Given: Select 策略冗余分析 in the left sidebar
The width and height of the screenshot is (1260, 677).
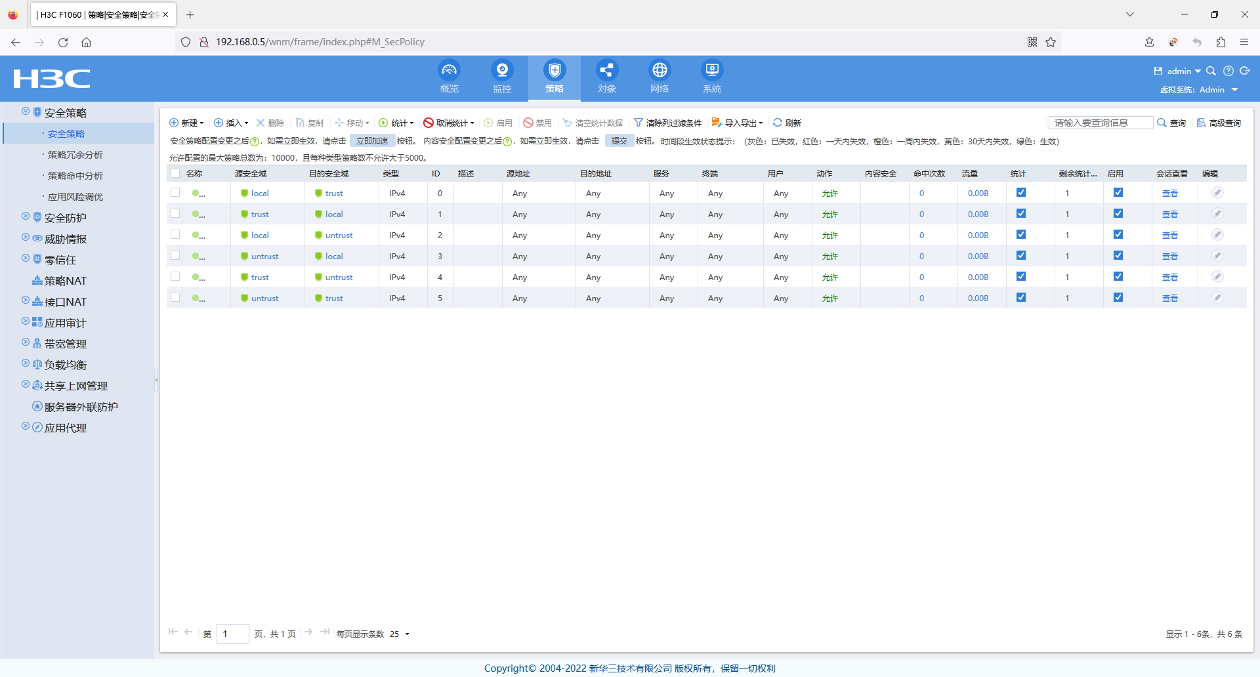Looking at the screenshot, I should point(75,155).
